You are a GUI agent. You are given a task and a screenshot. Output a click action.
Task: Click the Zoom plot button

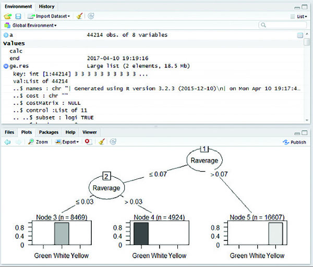point(38,142)
